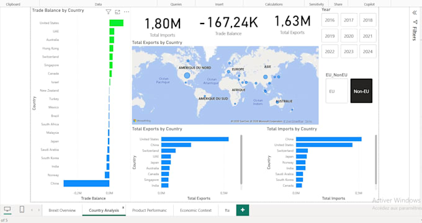
Task: Close the Country Analysis page tab
Action: click(x=123, y=208)
